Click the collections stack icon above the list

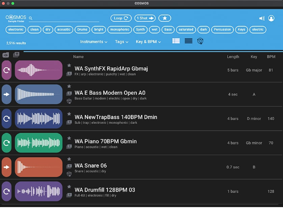(16, 54)
